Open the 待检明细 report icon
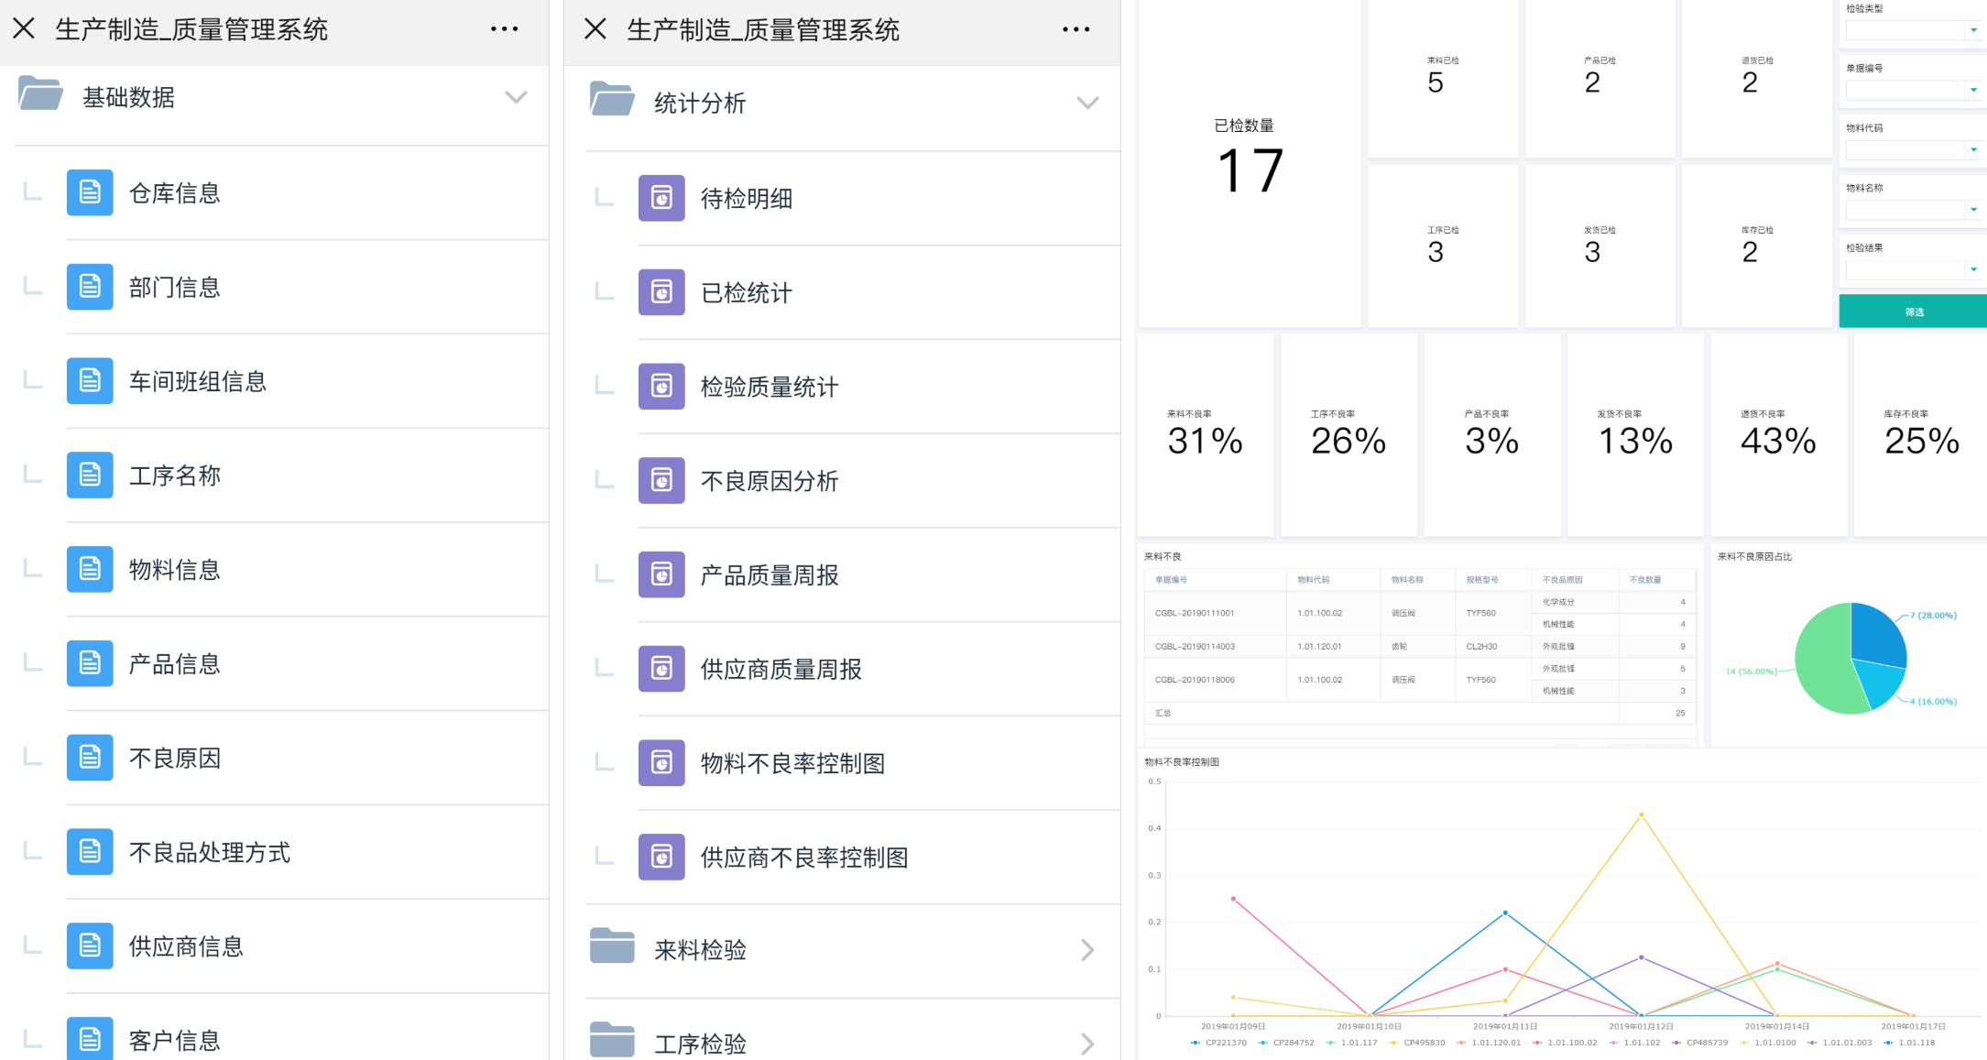 (x=661, y=198)
